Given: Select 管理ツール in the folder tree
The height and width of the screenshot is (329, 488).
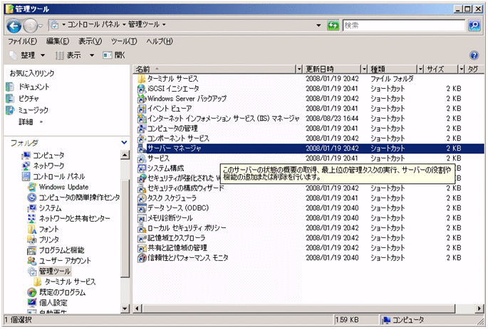Looking at the screenshot, I should point(55,271).
